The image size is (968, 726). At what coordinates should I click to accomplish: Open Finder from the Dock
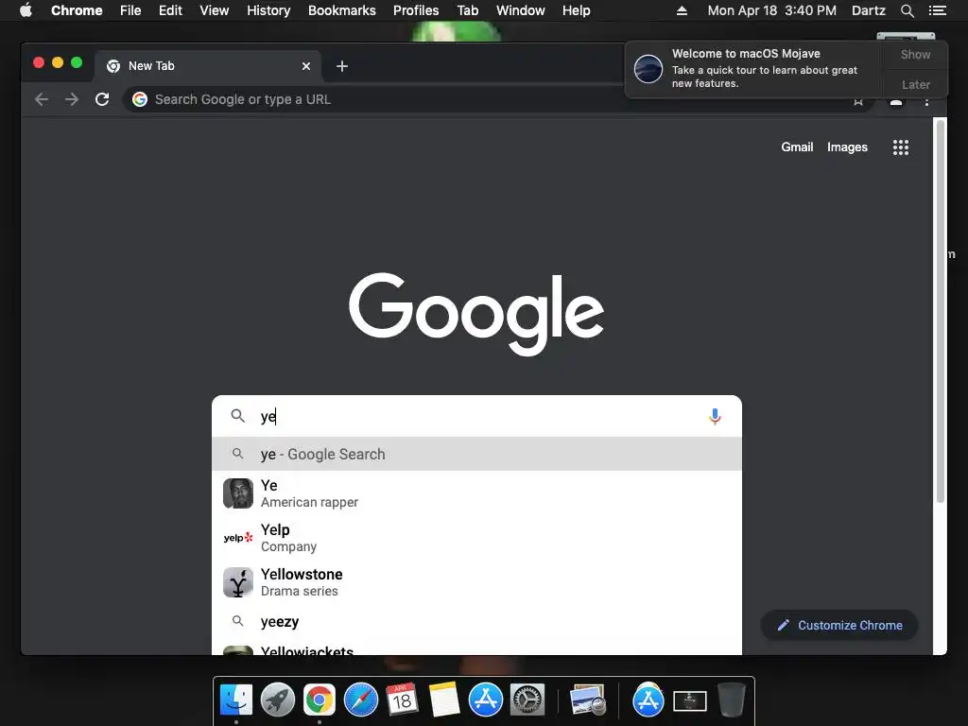tap(236, 700)
